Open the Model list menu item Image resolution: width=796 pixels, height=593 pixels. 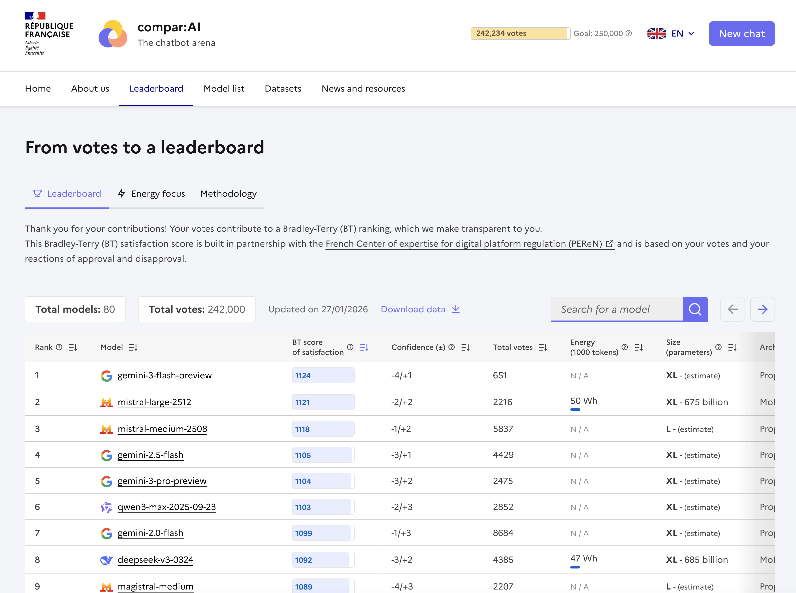click(224, 89)
